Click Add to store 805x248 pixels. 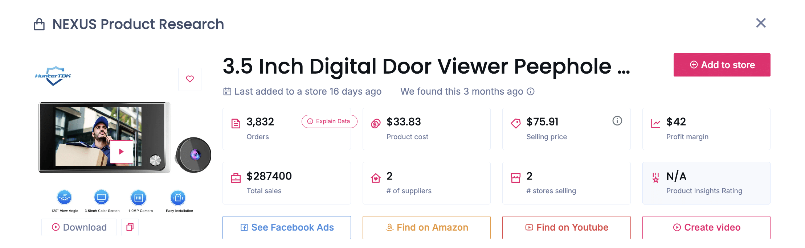722,65
